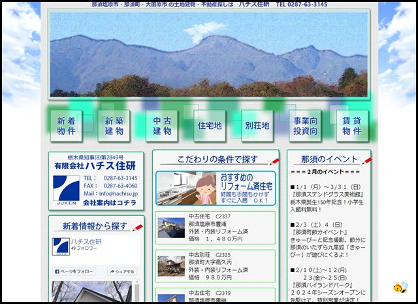Click the 『那須ステンドグラス美術館』 event text
Screen dimensions: 418x304
pos(328,194)
